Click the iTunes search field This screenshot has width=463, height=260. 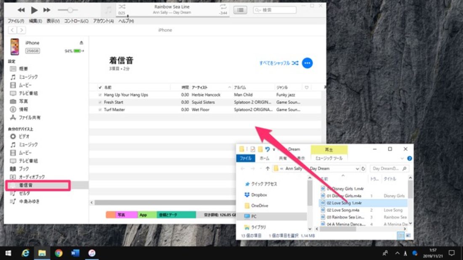point(274,10)
